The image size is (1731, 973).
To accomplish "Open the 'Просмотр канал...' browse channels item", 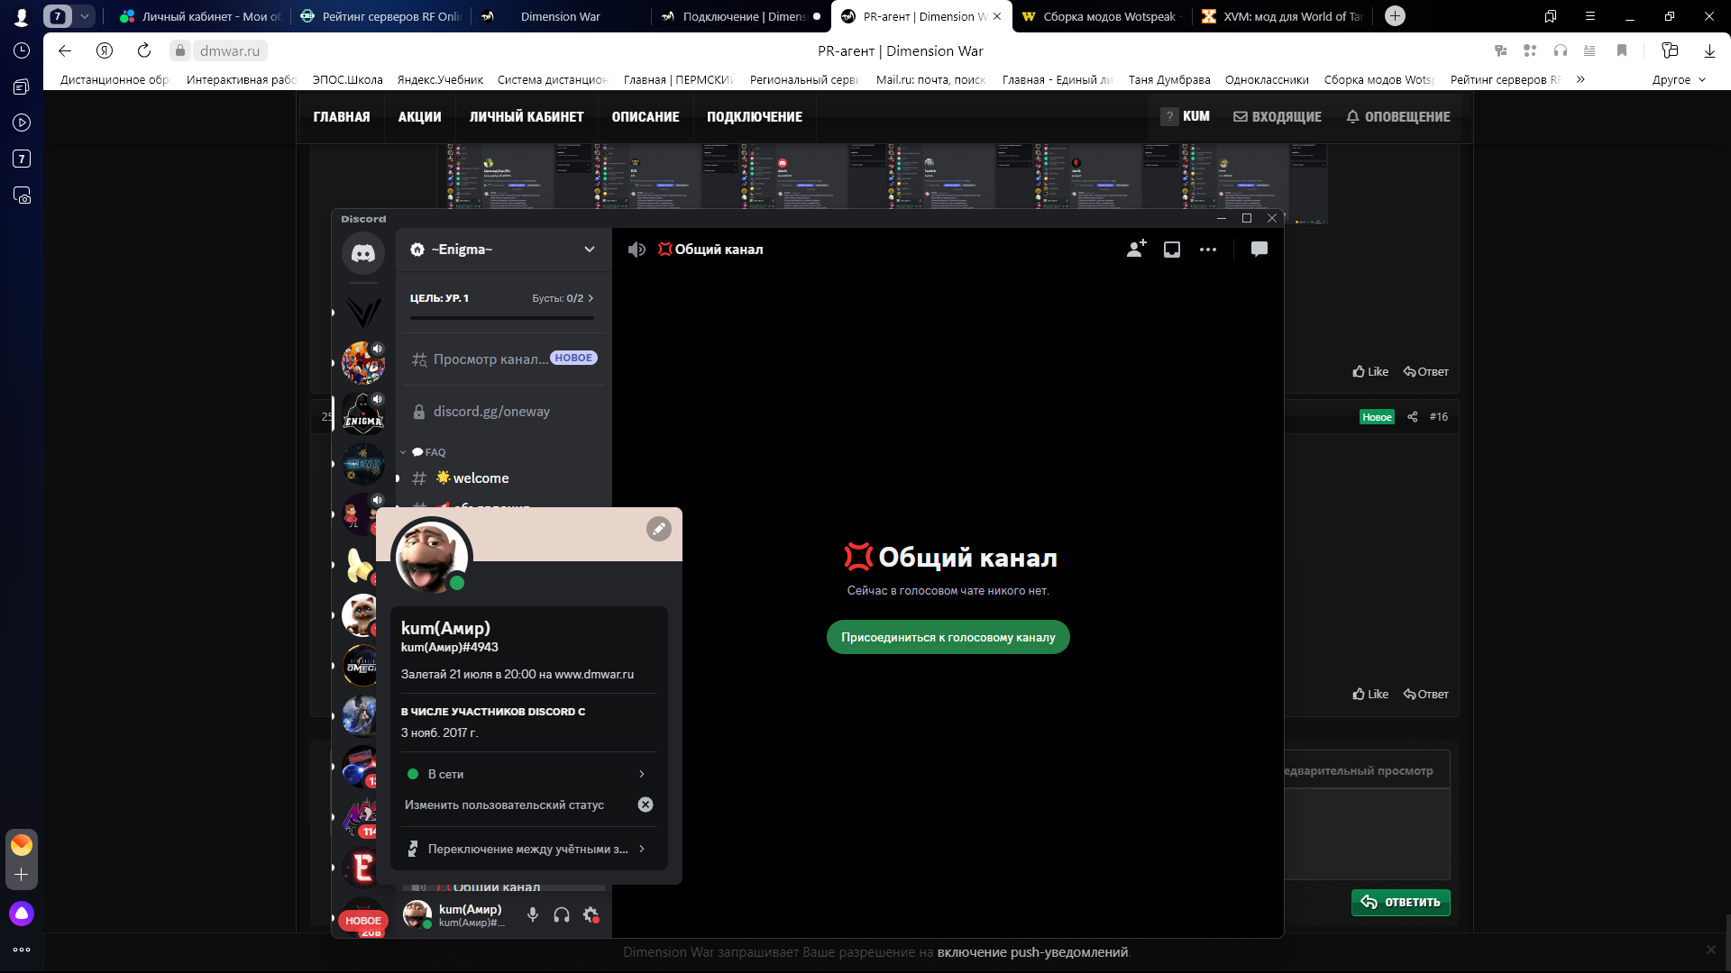I will (504, 359).
